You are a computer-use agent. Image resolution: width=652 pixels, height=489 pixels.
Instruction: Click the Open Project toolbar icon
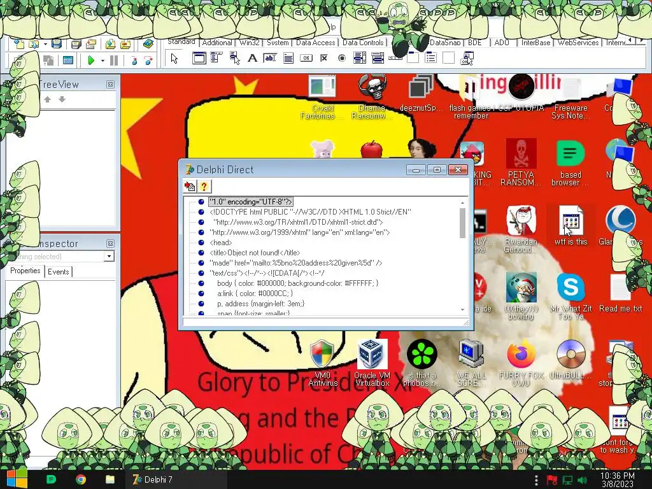90,44
